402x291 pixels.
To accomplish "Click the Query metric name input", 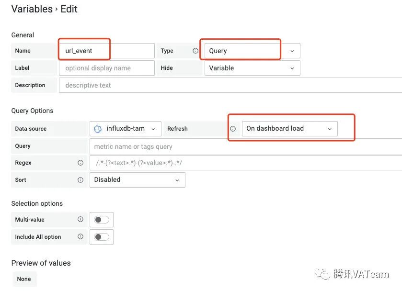I will click(x=245, y=146).
